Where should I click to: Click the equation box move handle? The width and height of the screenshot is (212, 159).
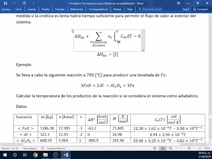[73, 31]
